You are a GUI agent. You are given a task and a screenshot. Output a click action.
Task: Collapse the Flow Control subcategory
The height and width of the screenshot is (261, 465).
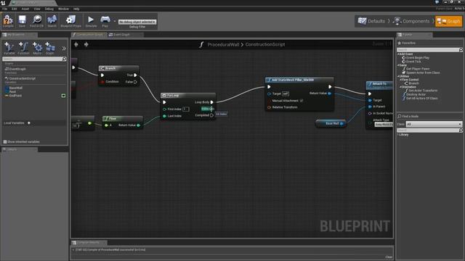click(x=400, y=80)
